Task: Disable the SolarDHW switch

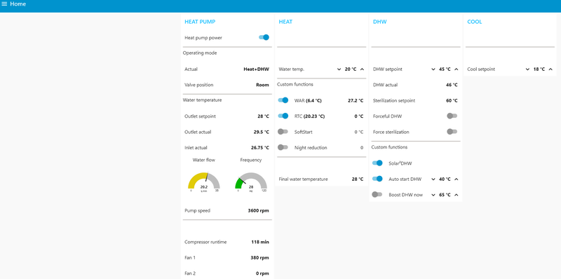Action: click(x=377, y=163)
